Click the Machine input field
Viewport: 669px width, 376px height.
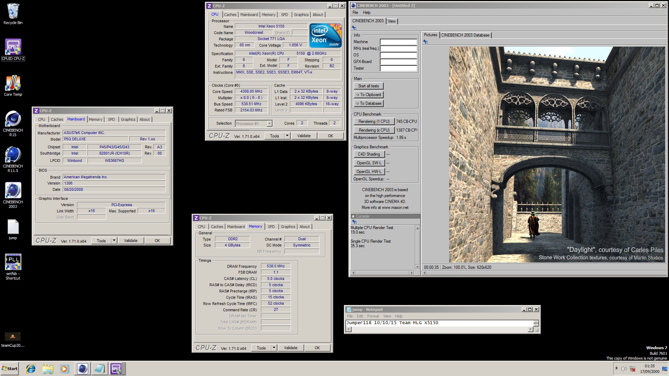coord(398,42)
